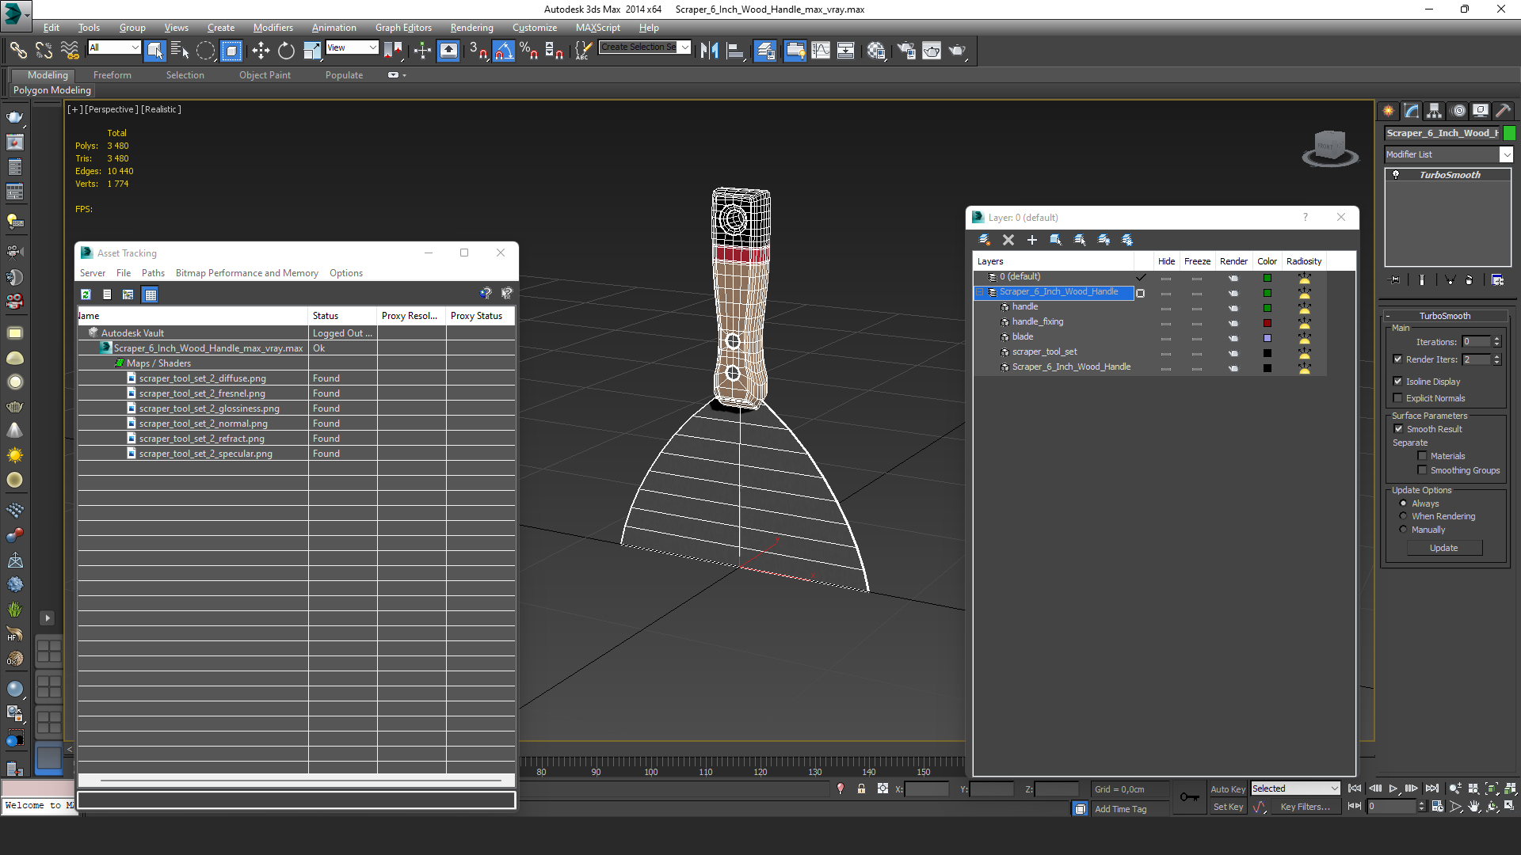Image resolution: width=1521 pixels, height=855 pixels.
Task: Select the Link tool in main toolbar
Action: [x=17, y=51]
